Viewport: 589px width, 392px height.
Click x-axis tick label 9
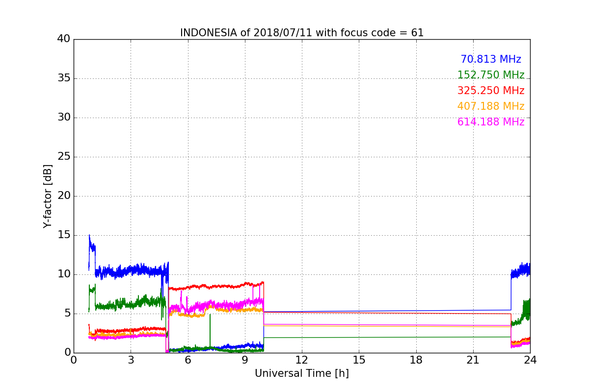[x=244, y=360]
